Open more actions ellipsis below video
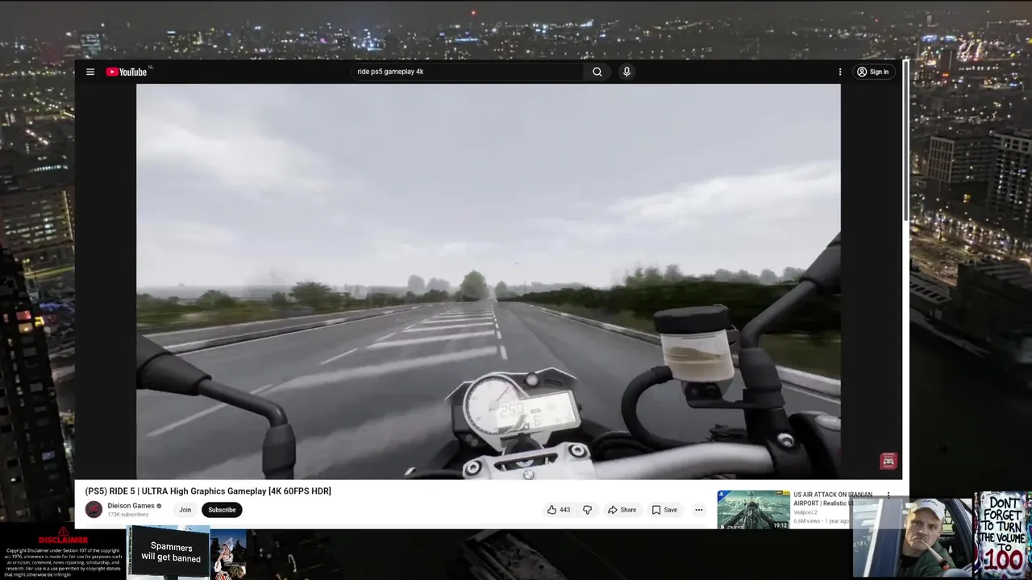Viewport: 1032px width, 580px height. (x=699, y=510)
